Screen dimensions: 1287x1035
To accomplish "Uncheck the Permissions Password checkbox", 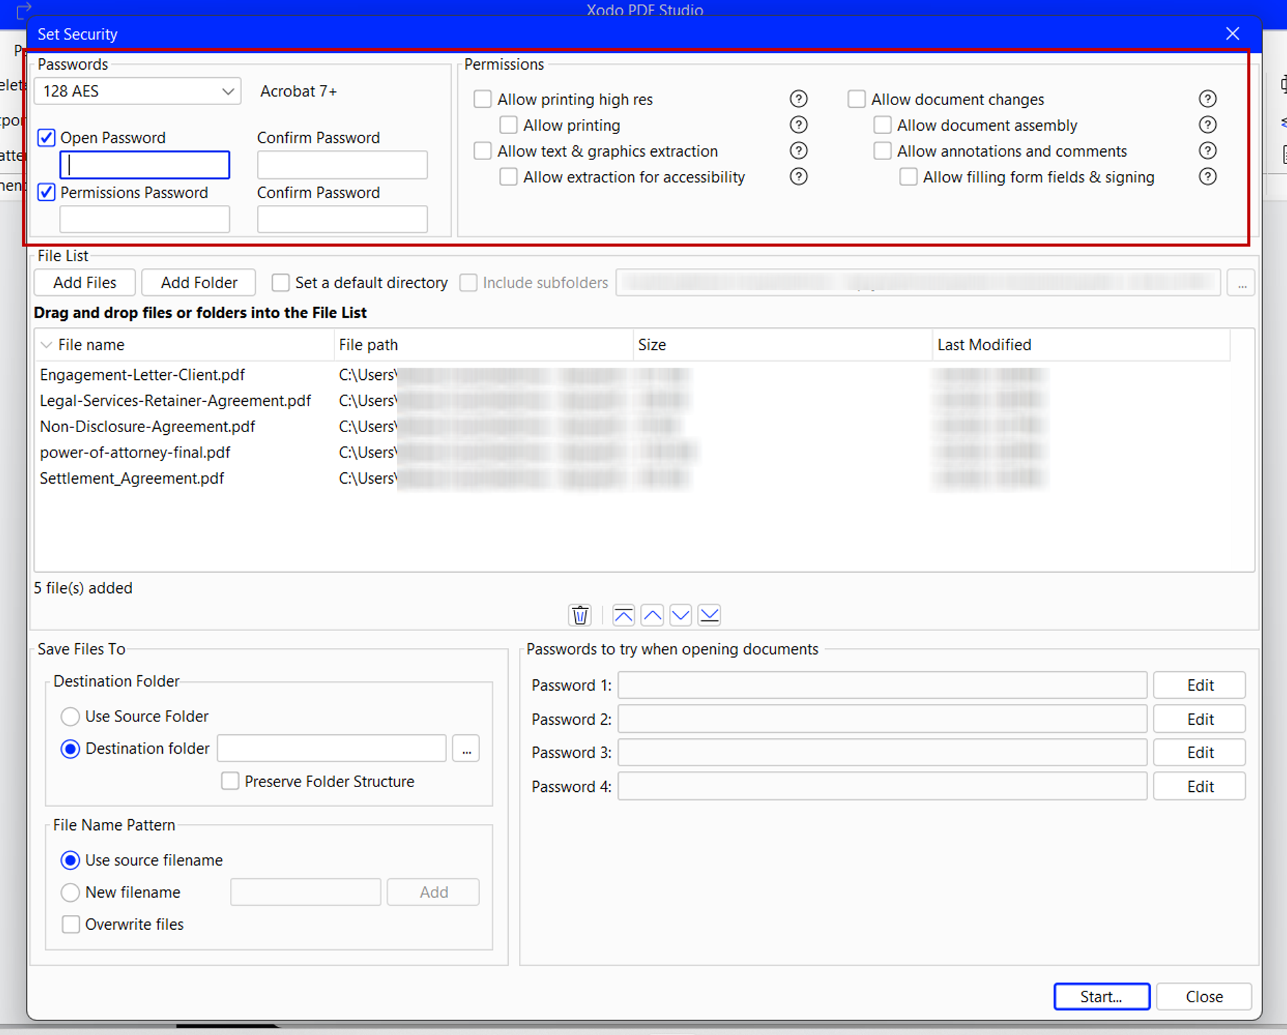I will tap(46, 193).
